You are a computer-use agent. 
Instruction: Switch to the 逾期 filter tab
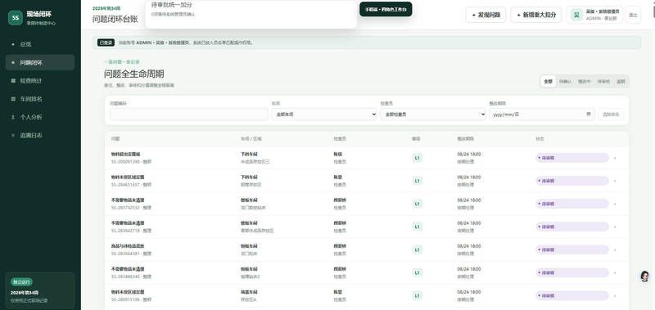[x=621, y=81]
